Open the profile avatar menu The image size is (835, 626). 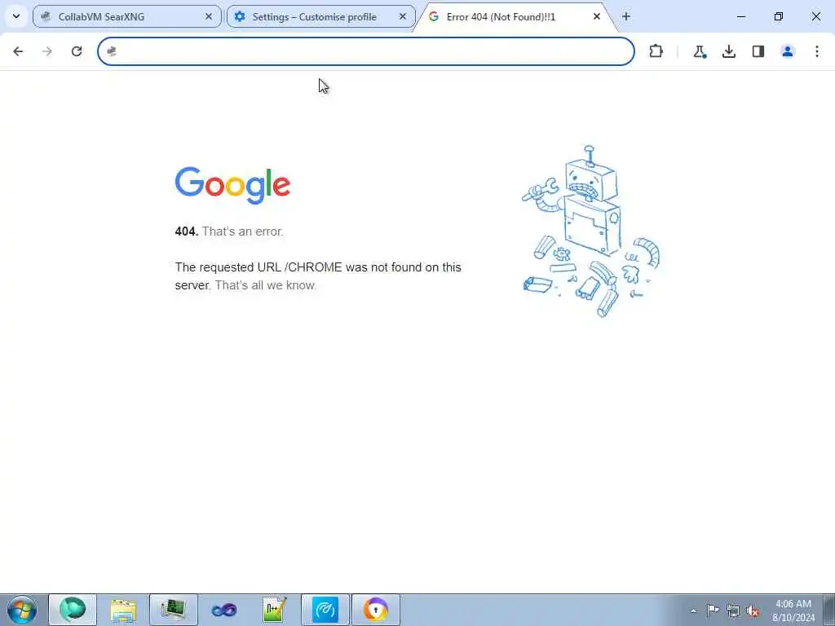point(788,51)
